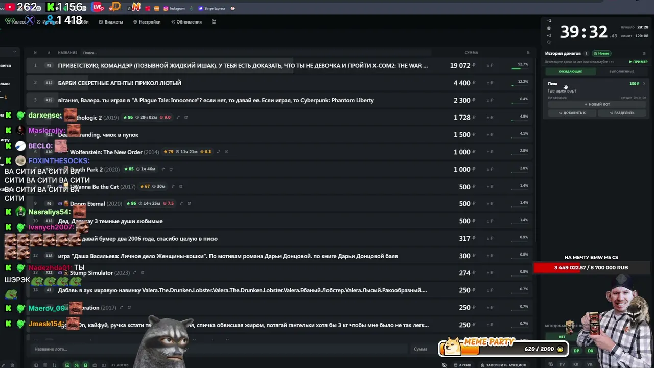The width and height of the screenshot is (654, 368).
Task: Add amount to the 274 ₽ Stump Simulator lot
Action: (x=490, y=273)
